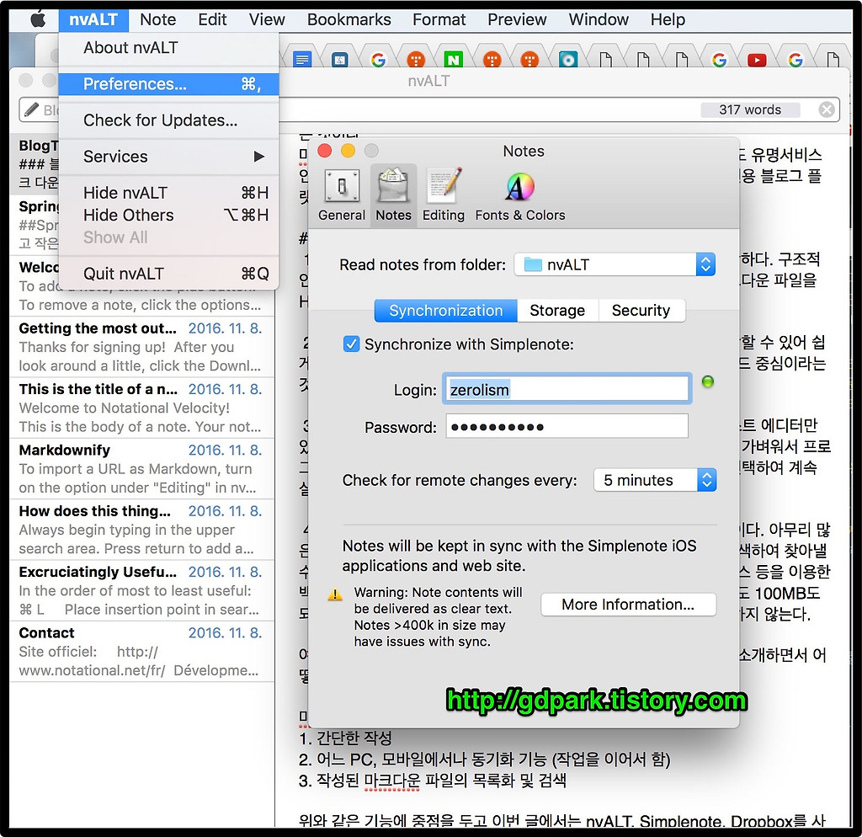The height and width of the screenshot is (837, 862).
Task: Clear search field with the X icon
Action: [x=827, y=109]
